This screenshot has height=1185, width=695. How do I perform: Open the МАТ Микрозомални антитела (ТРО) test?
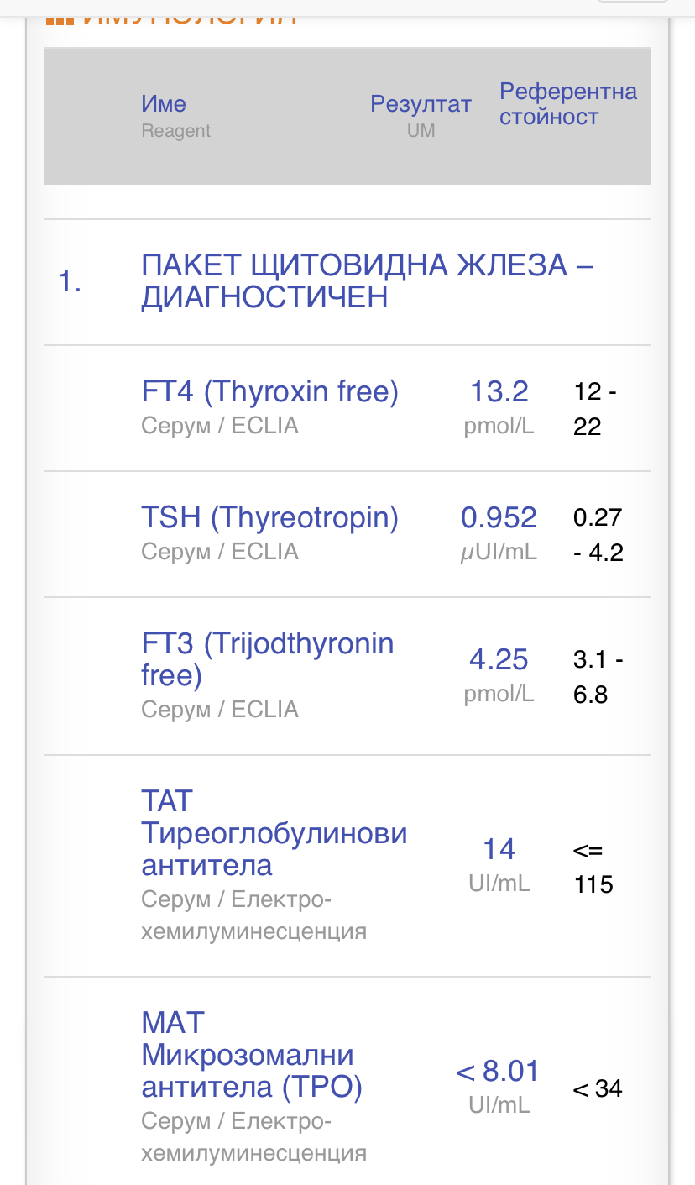[x=252, y=1055]
